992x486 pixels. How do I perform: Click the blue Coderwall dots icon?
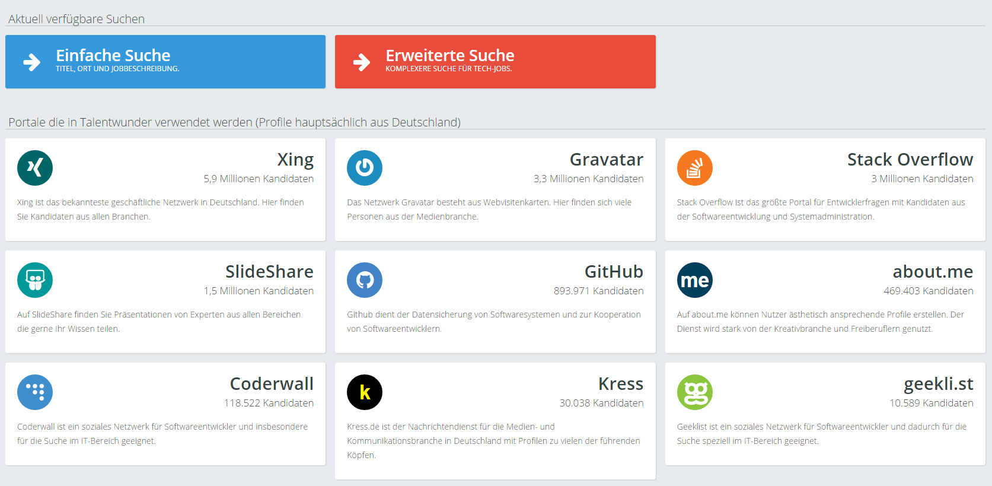click(x=35, y=392)
